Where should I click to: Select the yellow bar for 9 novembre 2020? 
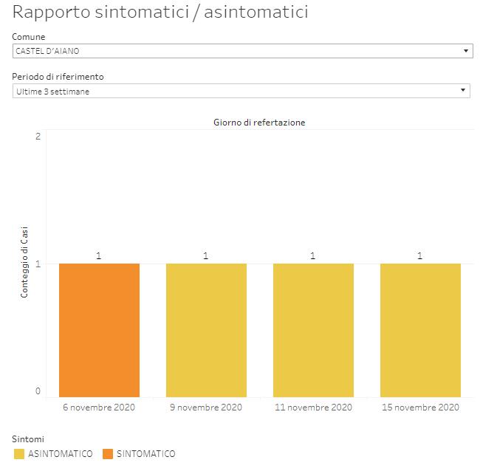206,330
